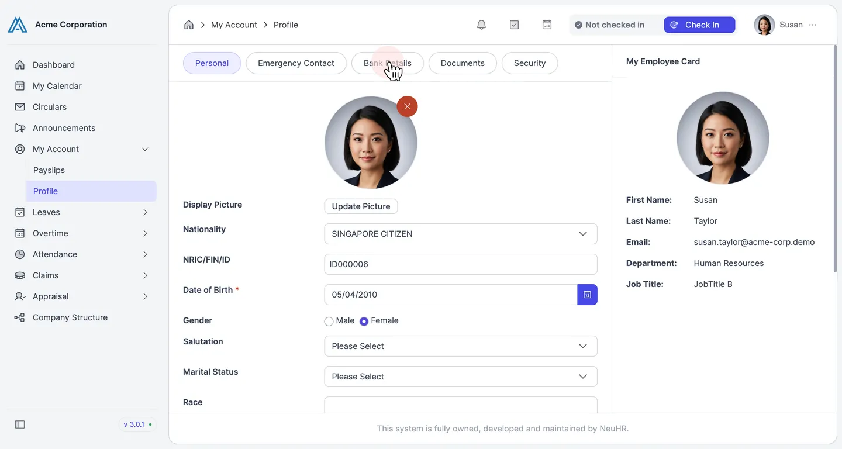Image resolution: width=842 pixels, height=449 pixels.
Task: Click the Overtime calendar icon
Action: pyautogui.click(x=20, y=233)
